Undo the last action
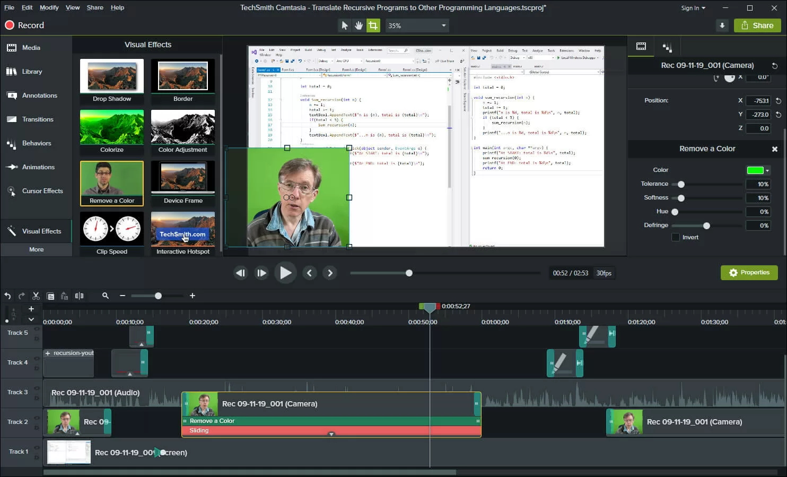Image resolution: width=787 pixels, height=477 pixels. pos(7,296)
